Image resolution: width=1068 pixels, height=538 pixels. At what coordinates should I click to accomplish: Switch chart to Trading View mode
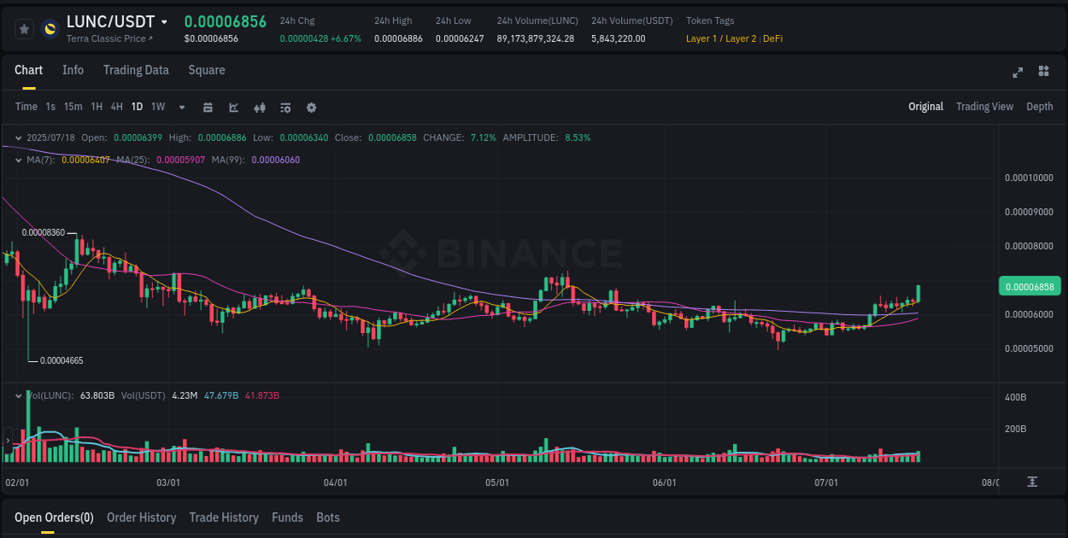tap(984, 107)
